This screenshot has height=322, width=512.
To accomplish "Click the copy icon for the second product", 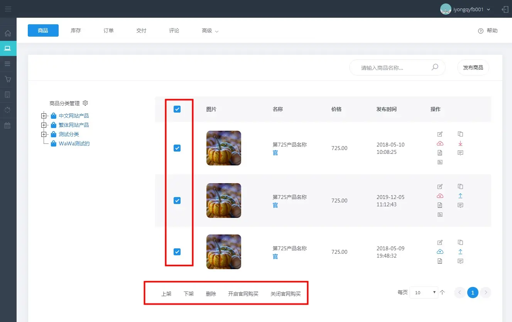I will tap(460, 186).
